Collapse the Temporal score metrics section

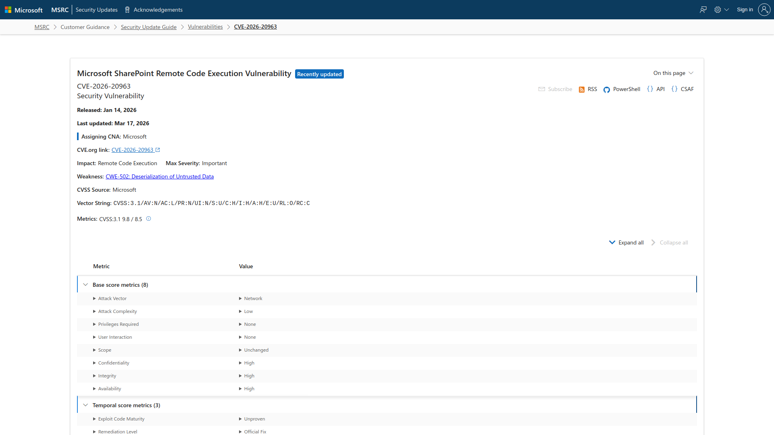coord(85,405)
